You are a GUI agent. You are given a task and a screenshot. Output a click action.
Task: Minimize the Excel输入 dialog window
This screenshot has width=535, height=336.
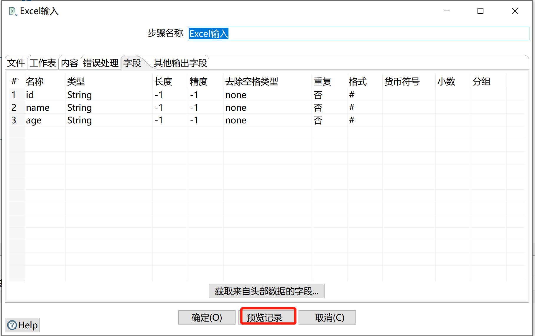[447, 11]
